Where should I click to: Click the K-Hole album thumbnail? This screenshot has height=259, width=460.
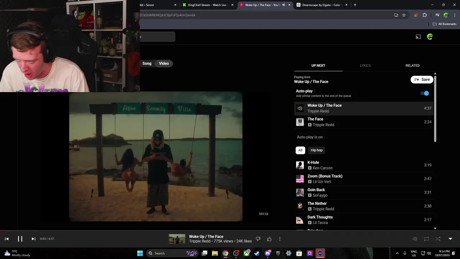(300, 165)
